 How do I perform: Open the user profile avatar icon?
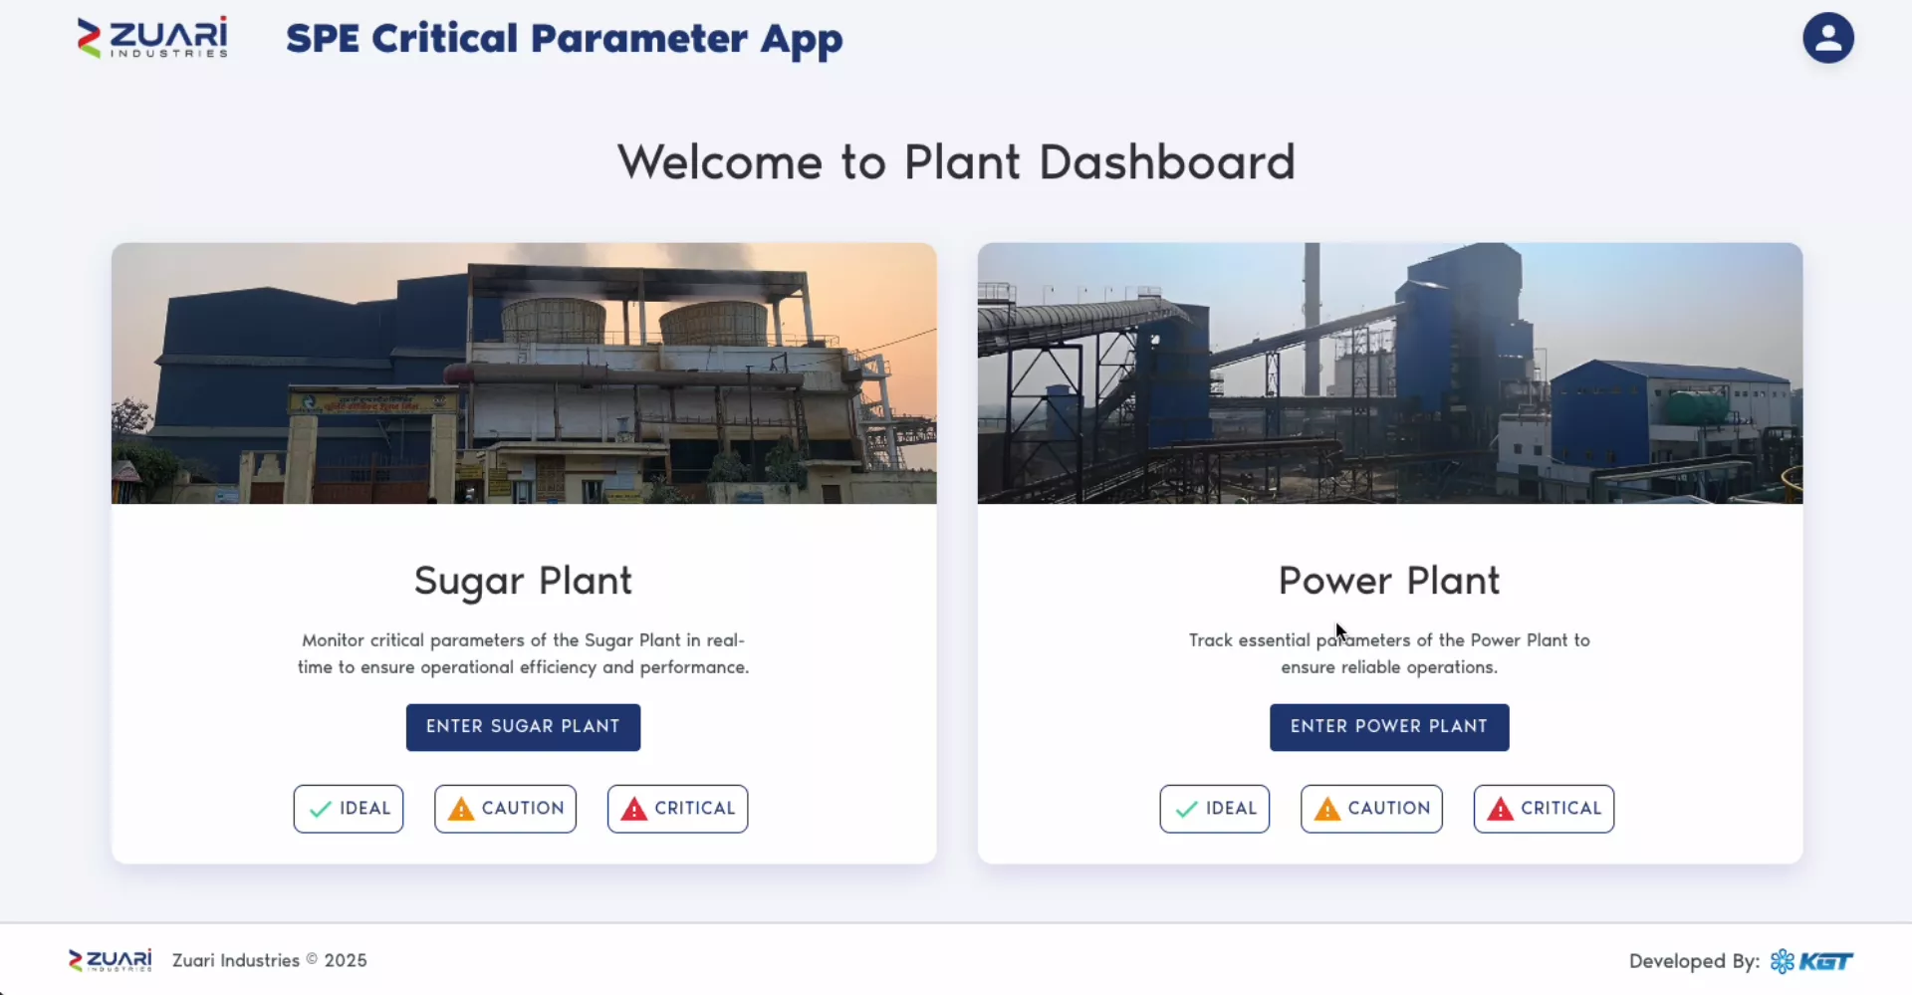[x=1828, y=38]
